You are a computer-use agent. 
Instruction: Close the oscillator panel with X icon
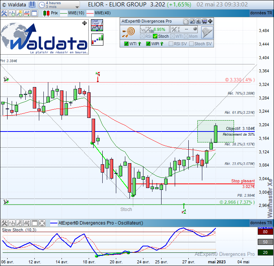point(42,223)
